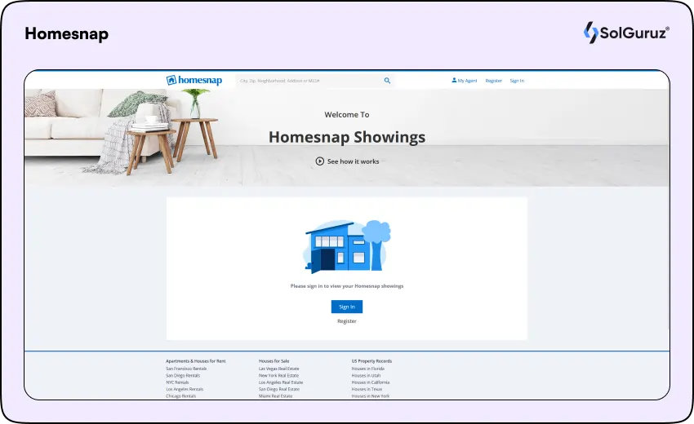The width and height of the screenshot is (694, 424).
Task: Open Miami Real Estate link
Action: 276,396
